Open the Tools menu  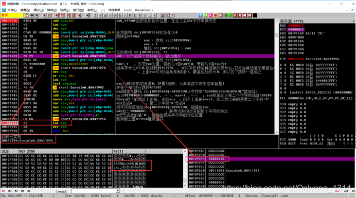click(x=128, y=10)
